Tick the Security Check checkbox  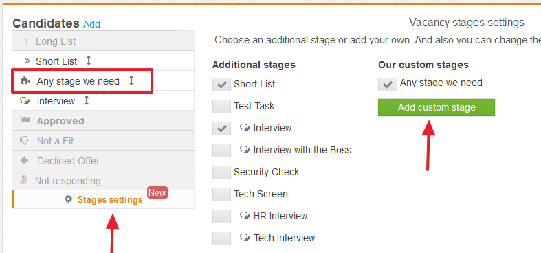[221, 173]
